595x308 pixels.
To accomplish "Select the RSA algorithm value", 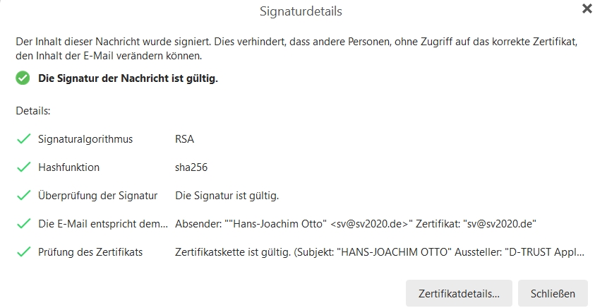I will click(184, 139).
